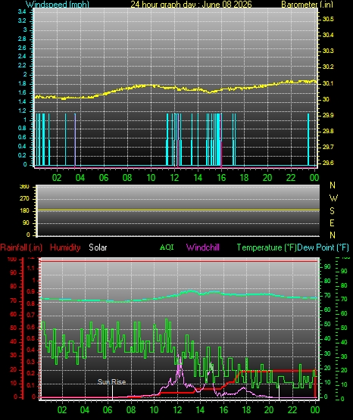Select the Humidity legend label
The height and width of the screenshot is (420, 353).
[65, 247]
